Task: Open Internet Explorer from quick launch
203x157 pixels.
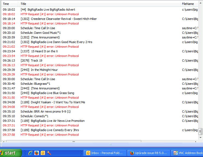Action: pyautogui.click(x=31, y=153)
